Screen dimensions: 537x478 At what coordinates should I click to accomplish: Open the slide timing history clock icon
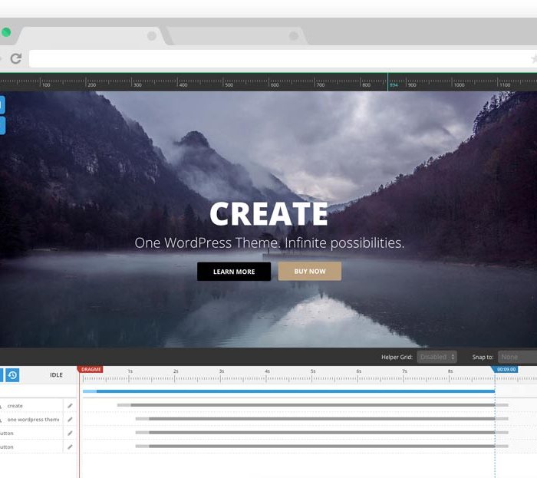tap(12, 375)
